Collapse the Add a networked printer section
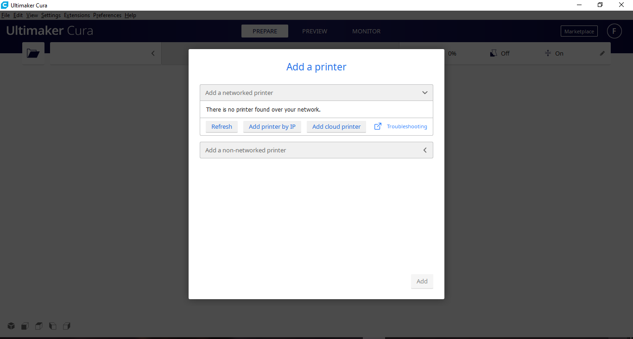This screenshot has height=339, width=633. [316, 93]
